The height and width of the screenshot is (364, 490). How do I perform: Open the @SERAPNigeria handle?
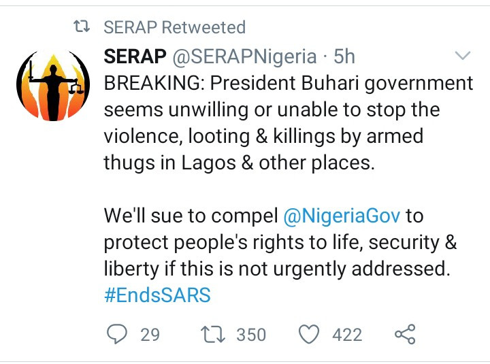point(246,56)
